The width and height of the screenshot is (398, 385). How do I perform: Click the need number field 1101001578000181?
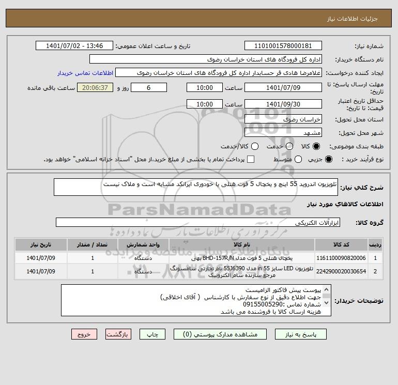(283, 46)
